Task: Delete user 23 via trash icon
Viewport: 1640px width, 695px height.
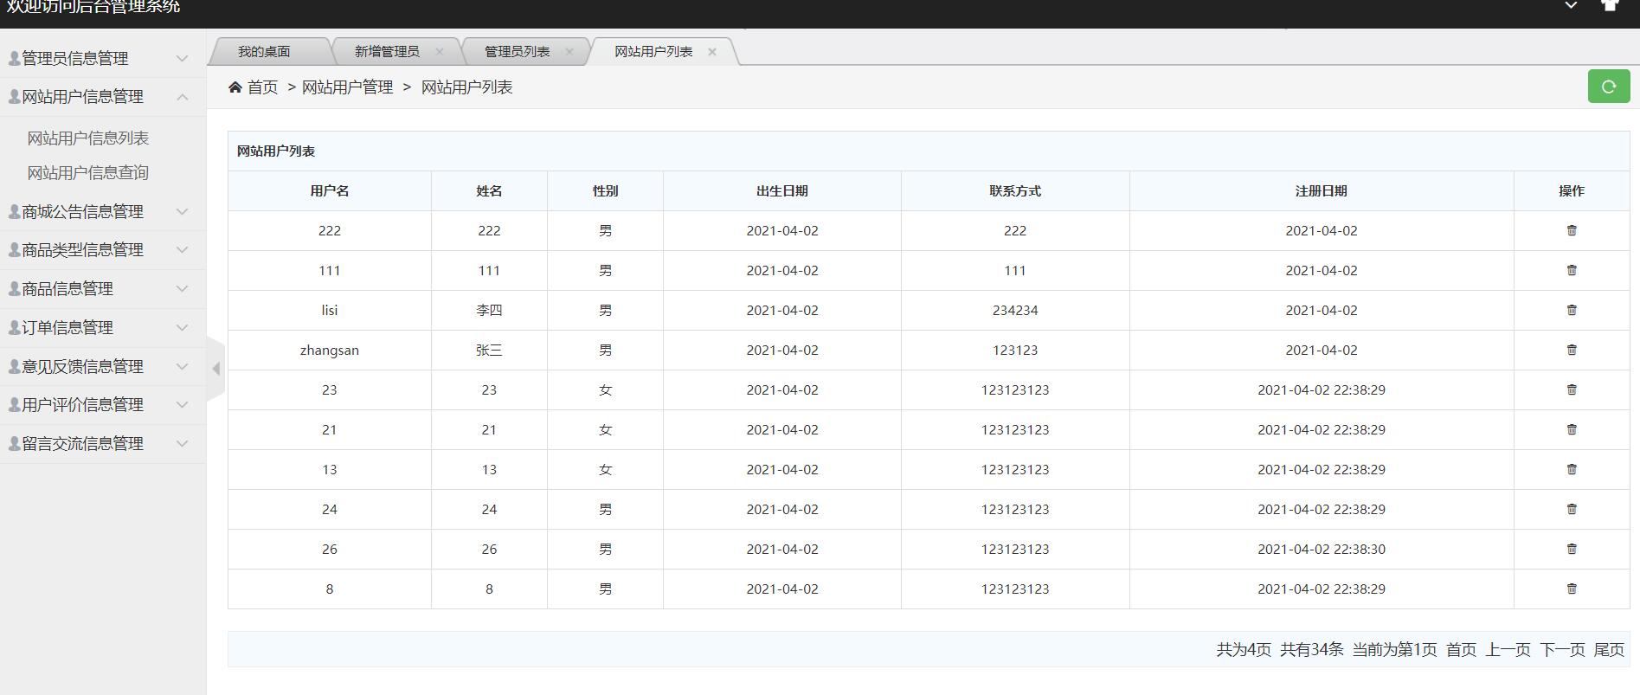Action: [x=1572, y=389]
